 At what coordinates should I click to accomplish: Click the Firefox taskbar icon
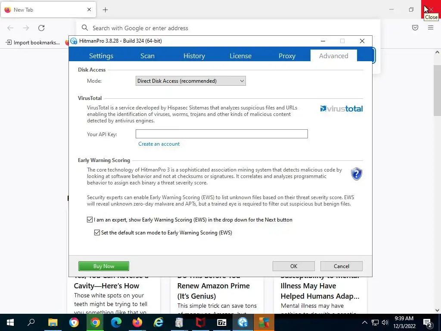pyautogui.click(x=137, y=322)
